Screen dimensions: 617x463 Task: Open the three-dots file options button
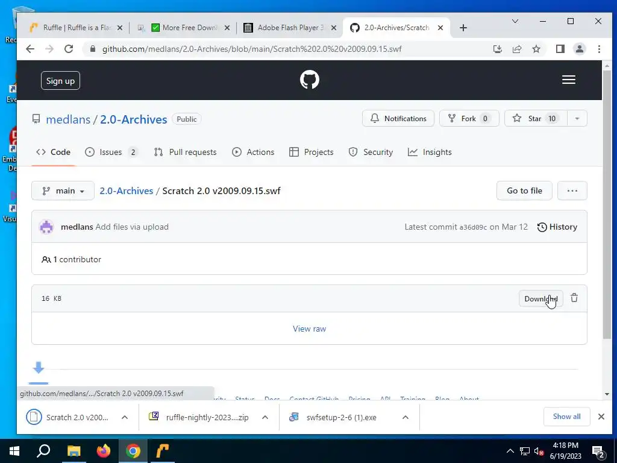tap(572, 191)
